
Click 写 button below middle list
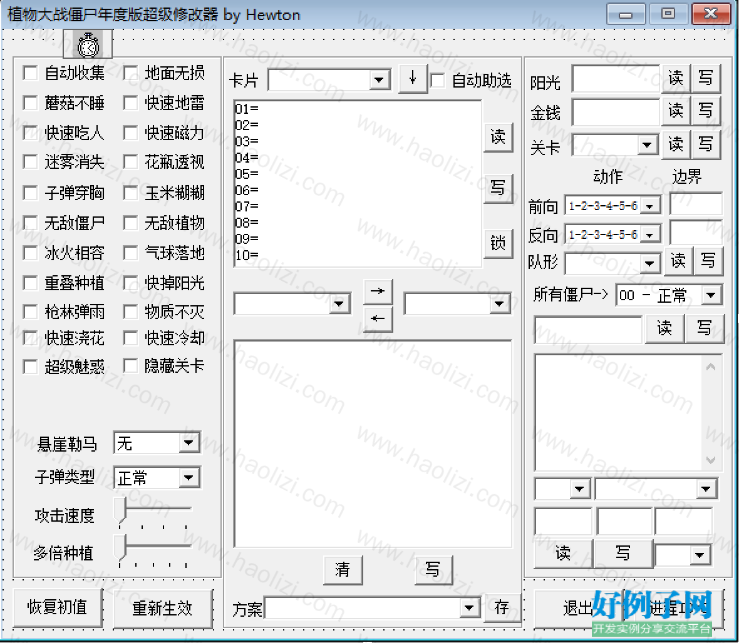433,570
